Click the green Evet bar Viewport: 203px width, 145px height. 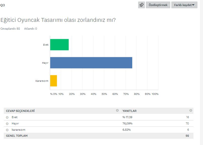(59, 45)
